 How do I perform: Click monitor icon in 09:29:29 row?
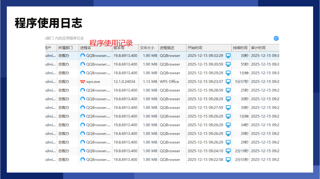228,73
